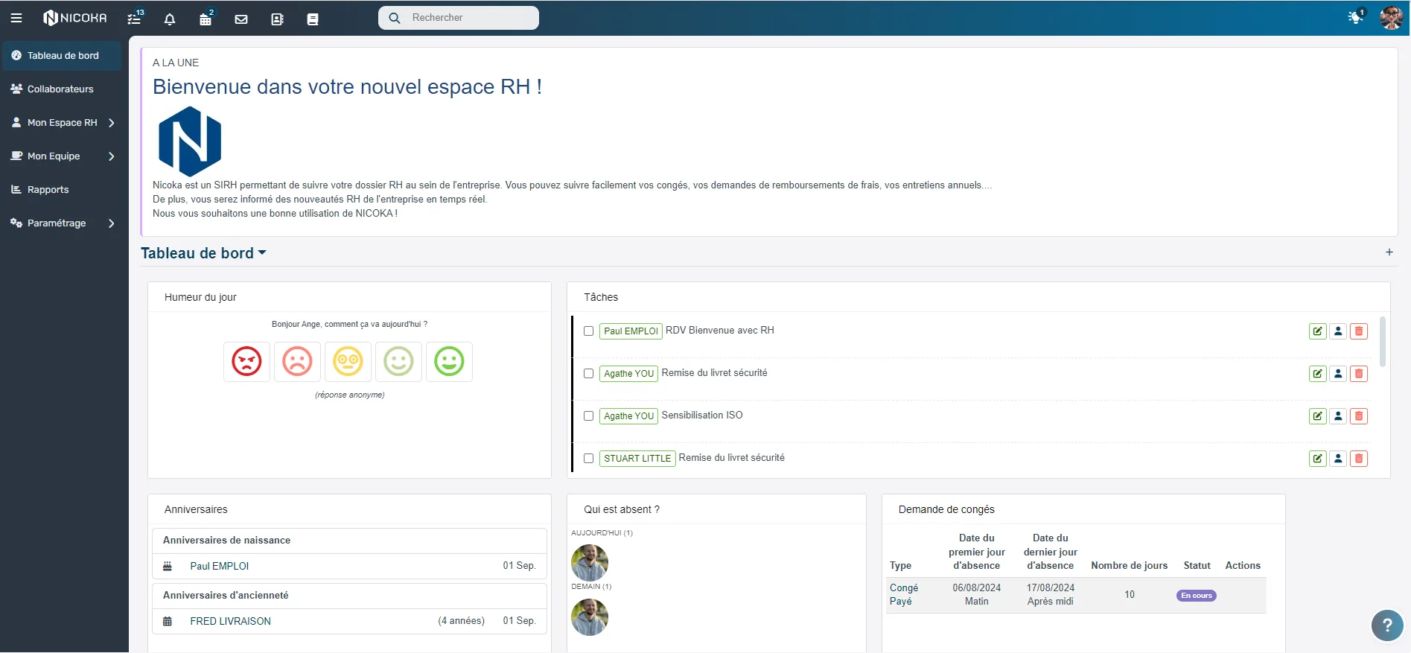Open the notifications bell icon
The height and width of the screenshot is (653, 1411).
point(170,19)
